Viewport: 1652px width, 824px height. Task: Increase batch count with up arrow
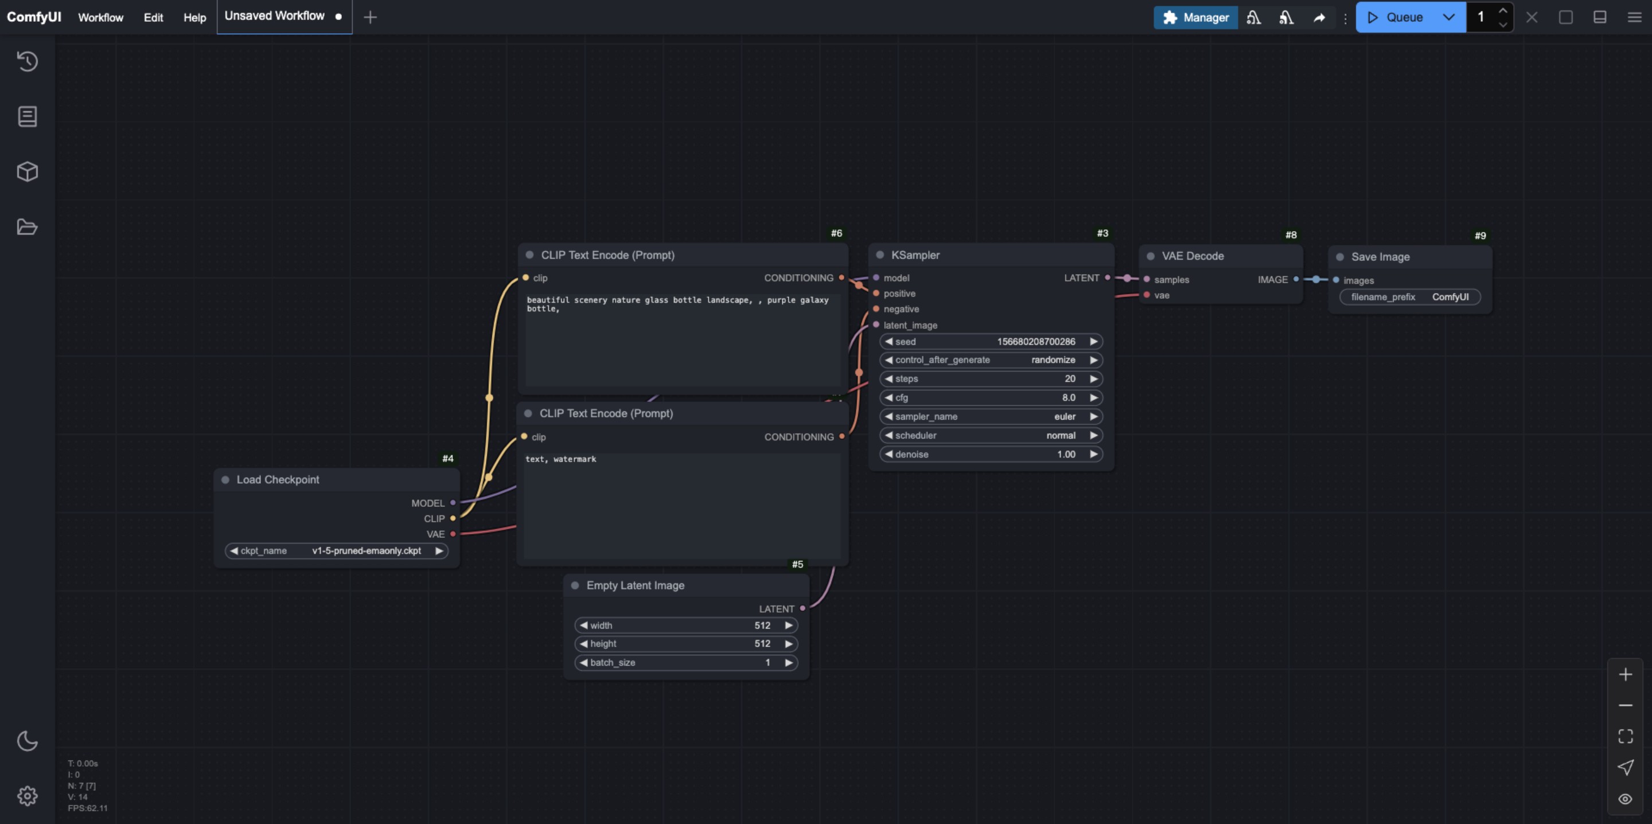[x=1503, y=10]
